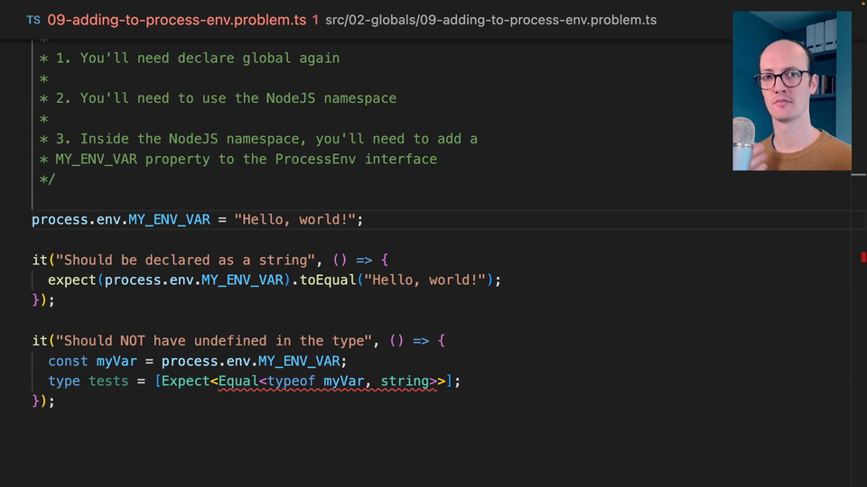Click the error count badge in the tab
867x487 pixels.
coord(315,20)
